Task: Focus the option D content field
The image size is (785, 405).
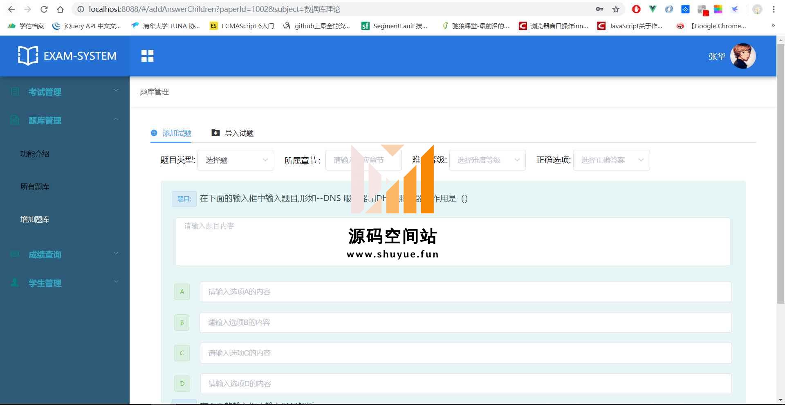Action: pos(465,384)
